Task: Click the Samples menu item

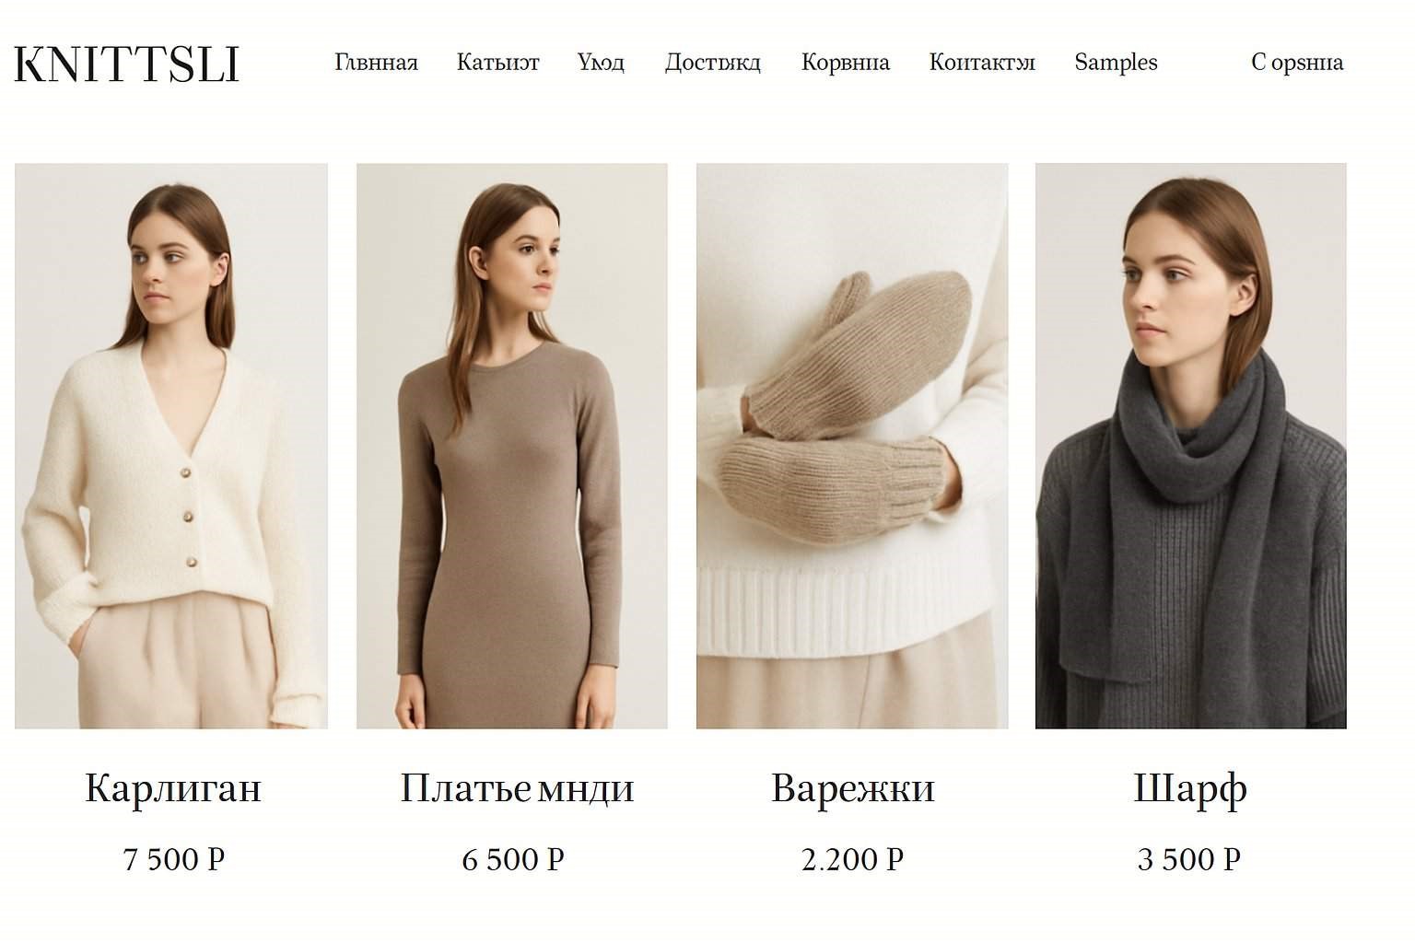Action: pyautogui.click(x=1116, y=63)
